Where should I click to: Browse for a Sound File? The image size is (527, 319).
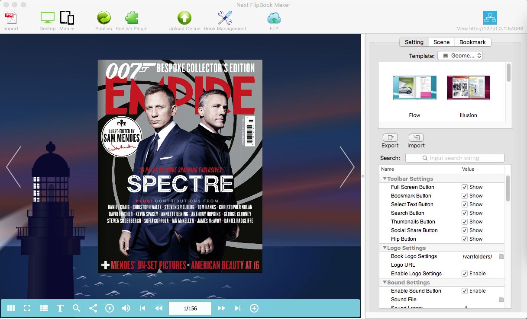[501, 300]
